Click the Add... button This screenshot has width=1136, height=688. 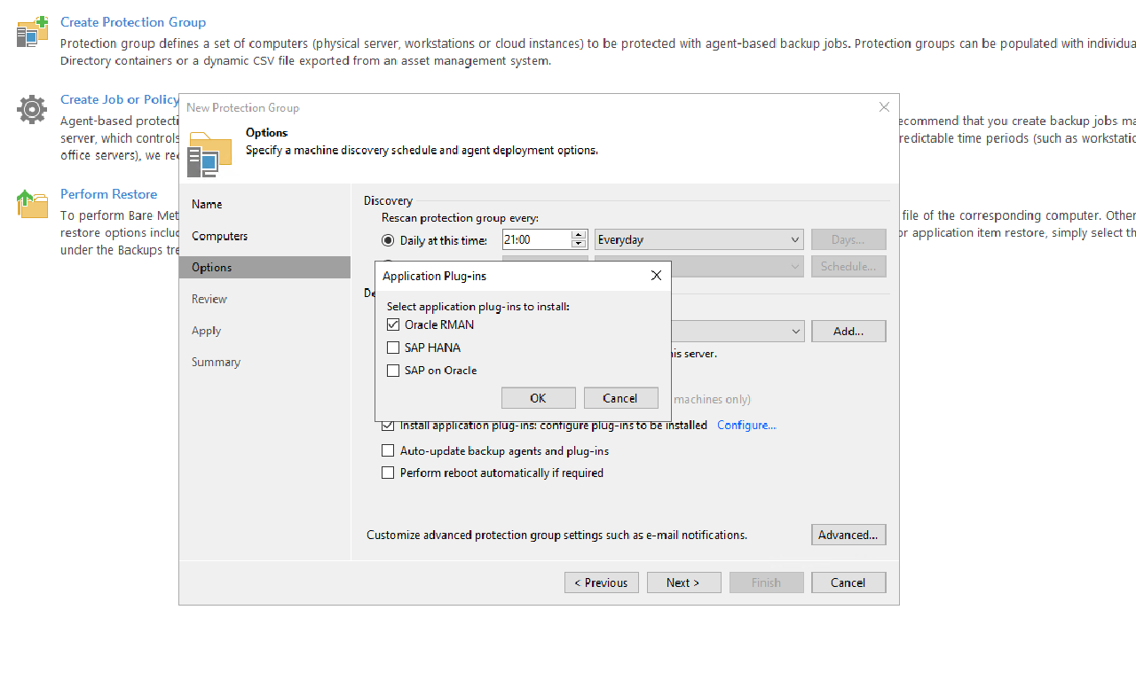point(848,331)
